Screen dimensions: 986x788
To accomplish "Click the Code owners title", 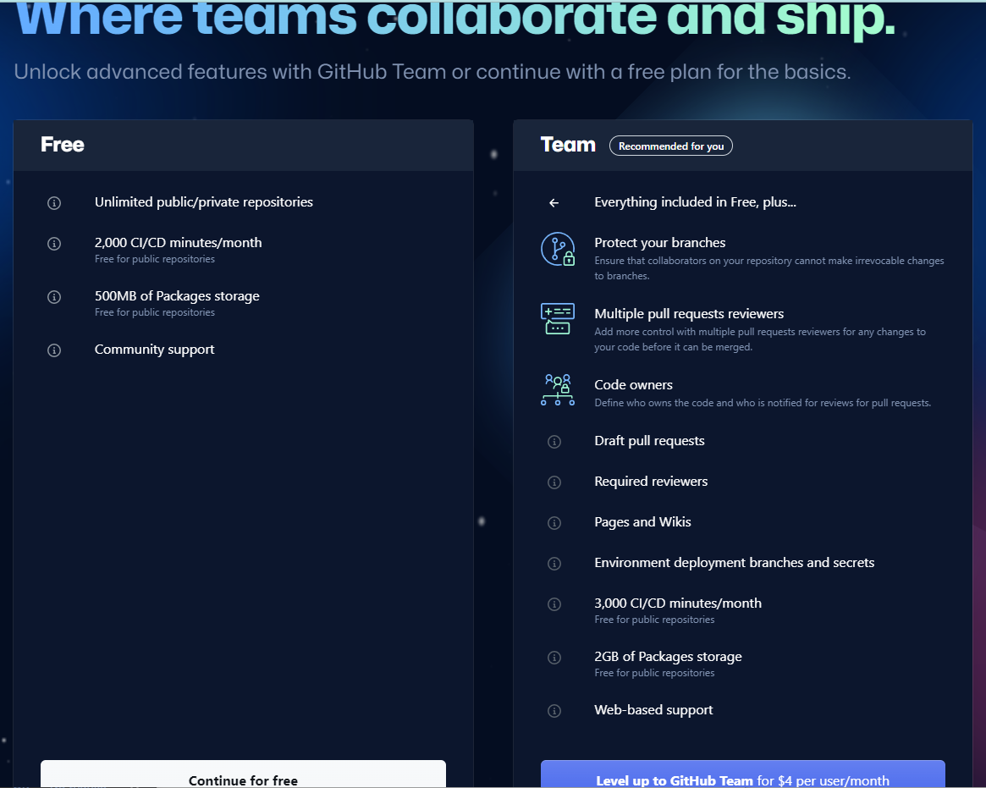I will [633, 385].
